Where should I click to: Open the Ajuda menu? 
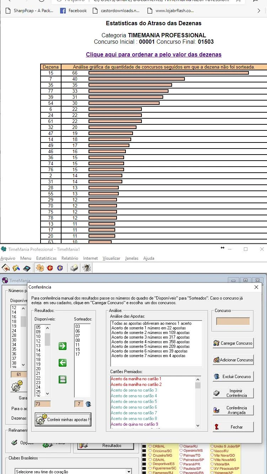(x=149, y=258)
